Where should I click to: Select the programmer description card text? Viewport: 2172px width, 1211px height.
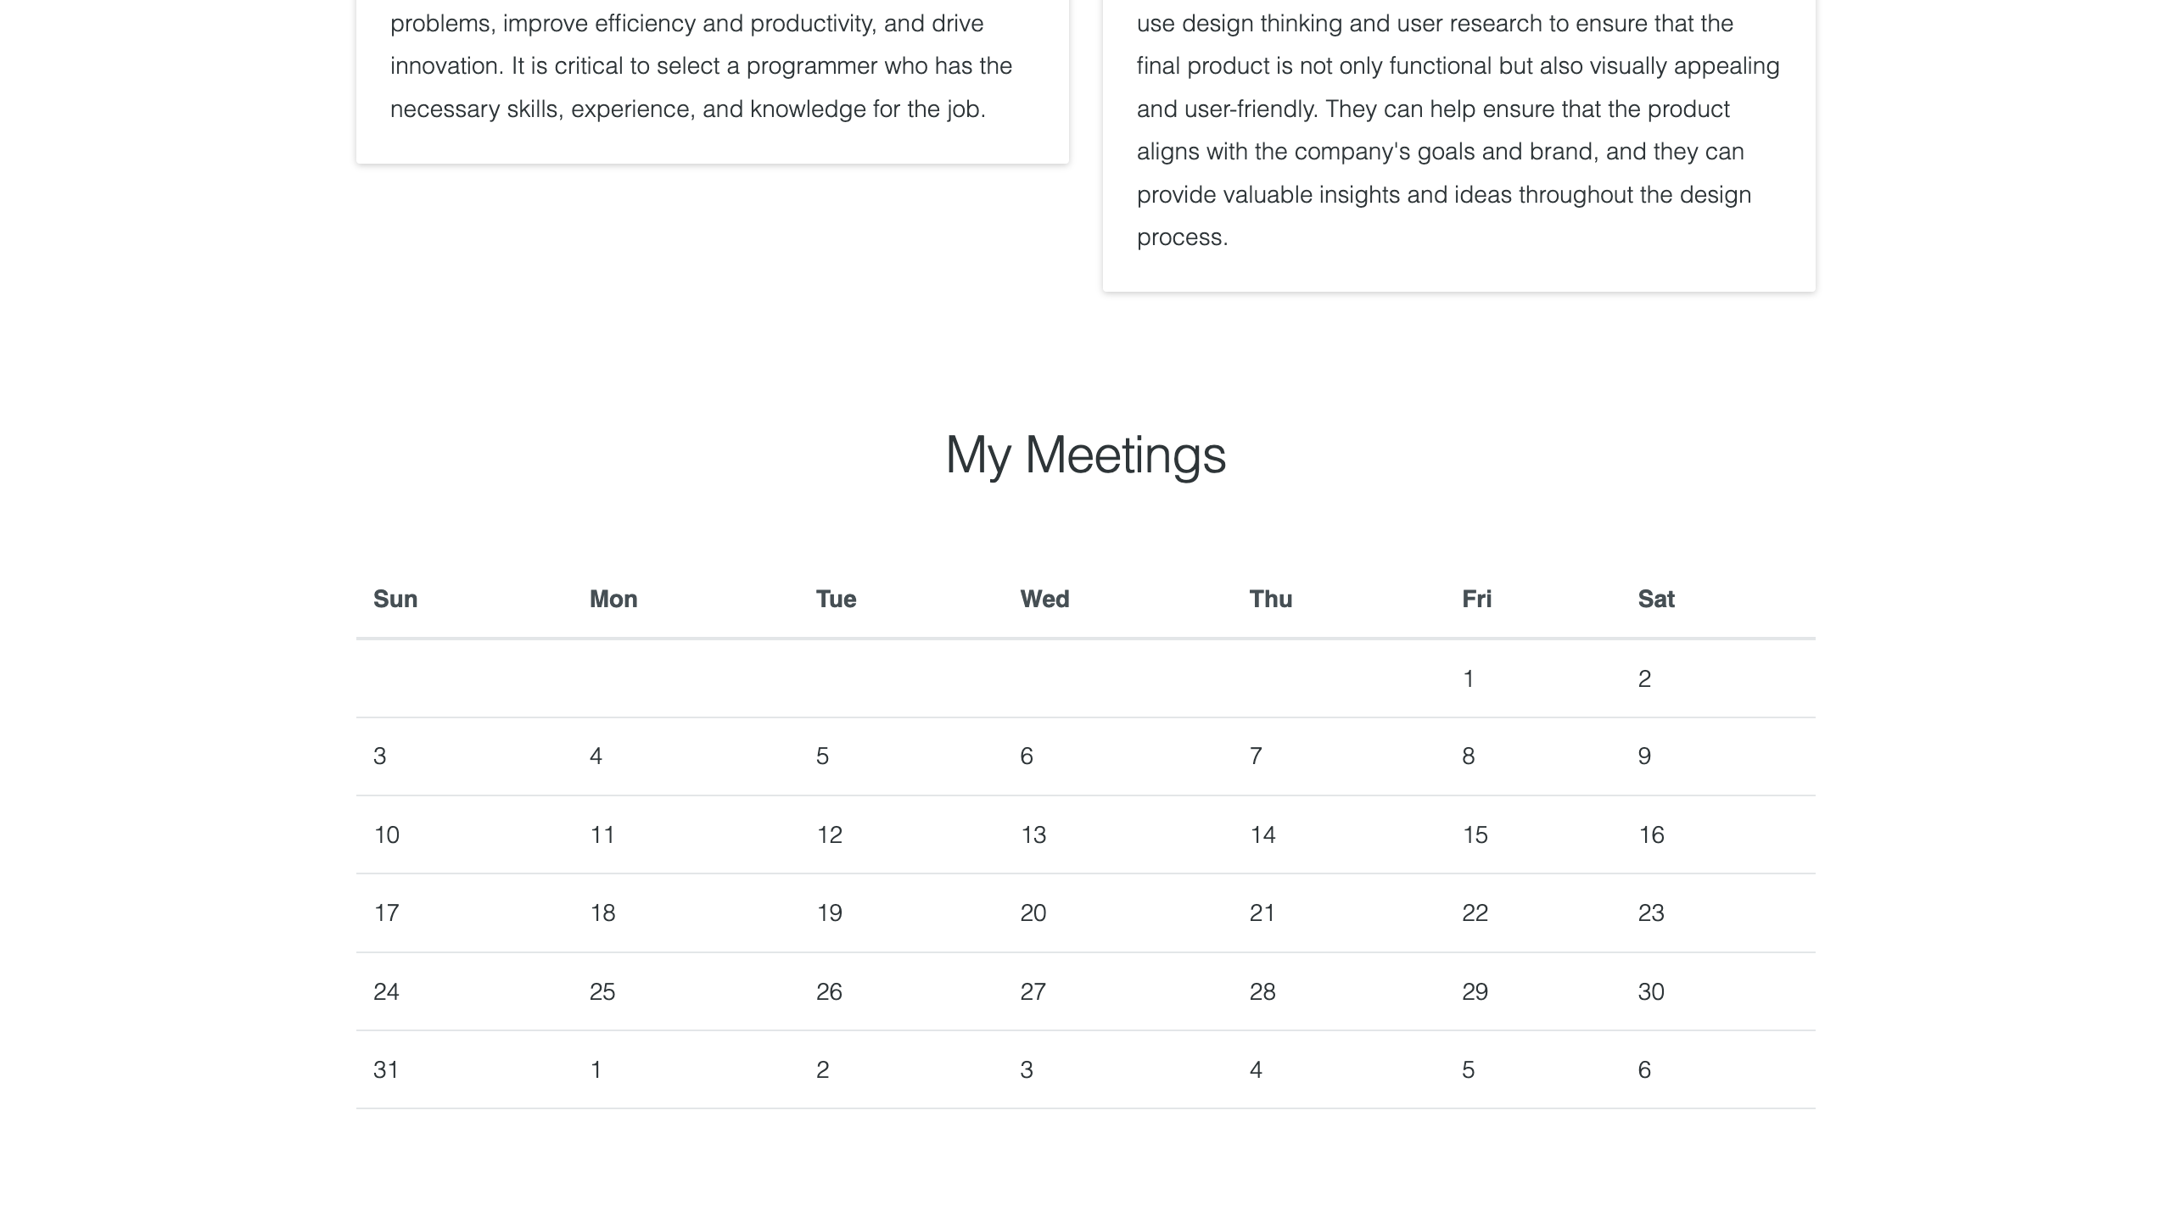pyautogui.click(x=702, y=66)
